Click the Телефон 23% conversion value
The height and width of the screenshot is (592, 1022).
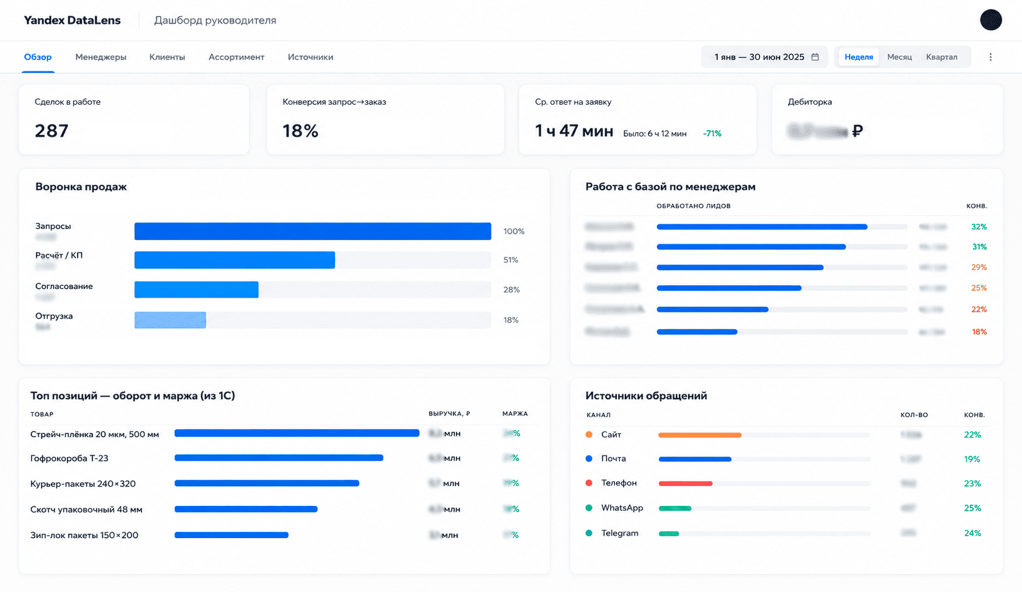[972, 484]
